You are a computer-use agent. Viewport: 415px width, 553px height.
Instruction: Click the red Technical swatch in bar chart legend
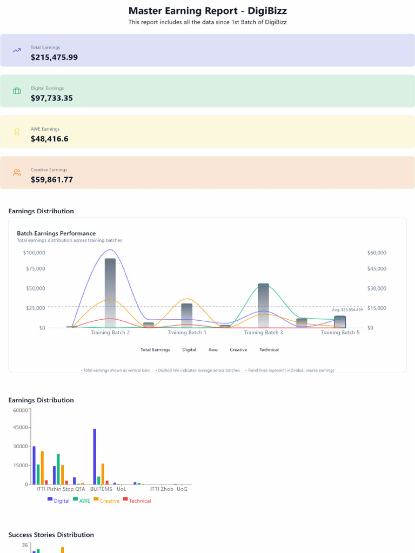tap(125, 499)
